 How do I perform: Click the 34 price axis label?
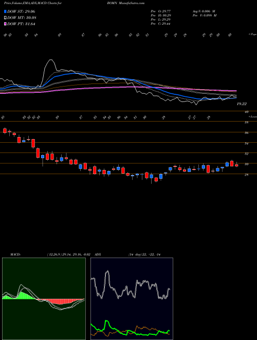(x=246, y=143)
